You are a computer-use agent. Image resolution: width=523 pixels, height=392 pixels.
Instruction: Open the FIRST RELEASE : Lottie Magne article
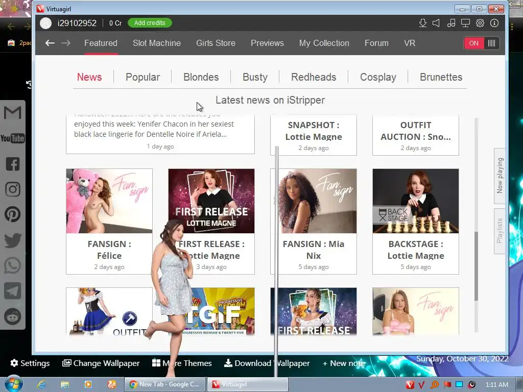click(x=211, y=222)
